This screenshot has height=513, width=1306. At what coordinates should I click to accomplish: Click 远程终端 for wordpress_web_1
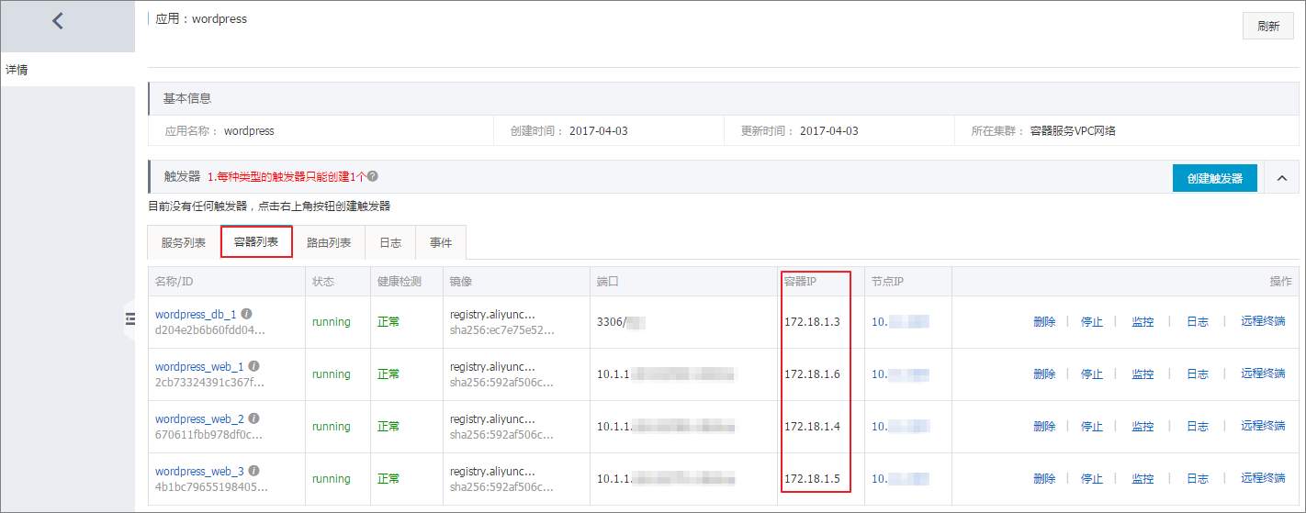[x=1263, y=374]
